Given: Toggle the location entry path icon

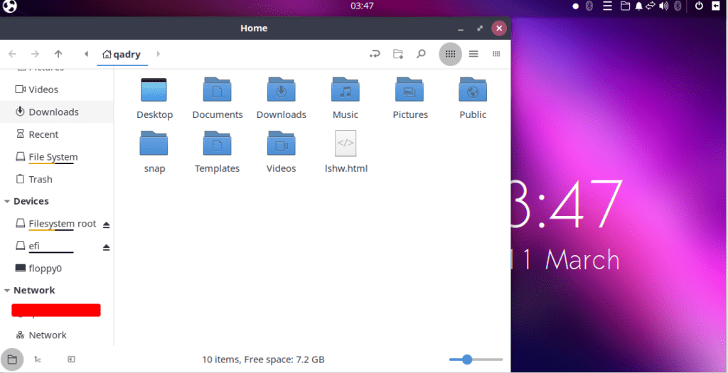Looking at the screenshot, I should click(375, 54).
